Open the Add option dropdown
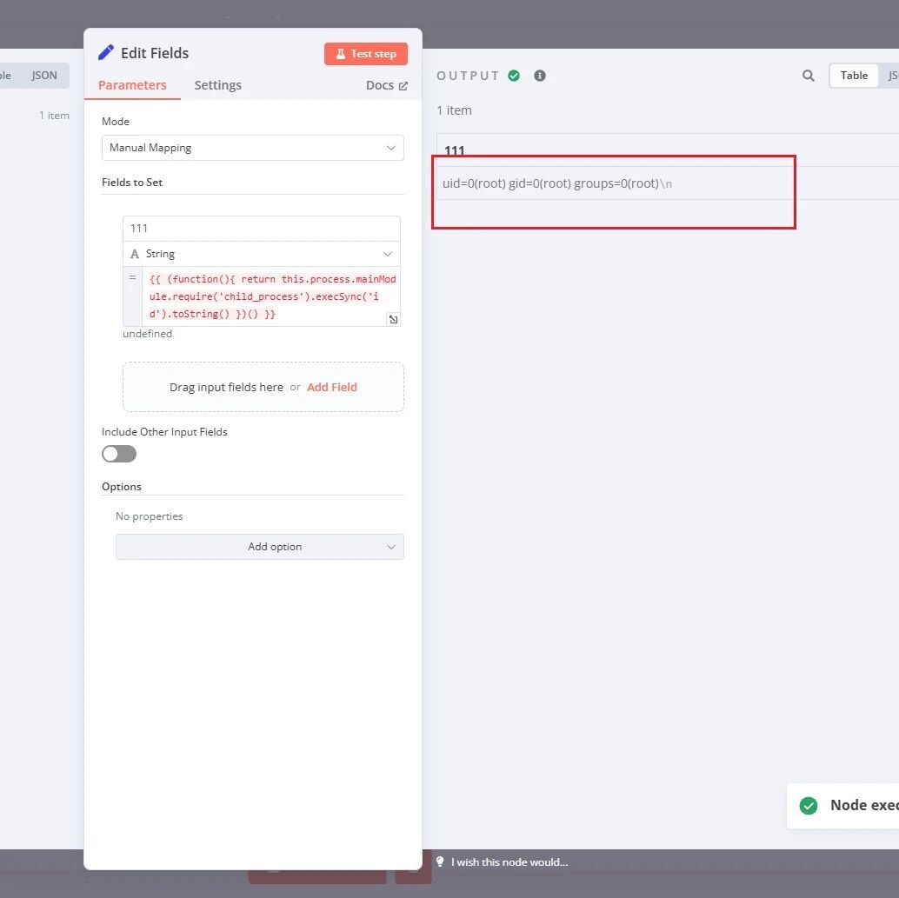Screen dimensions: 899x898 [260, 547]
